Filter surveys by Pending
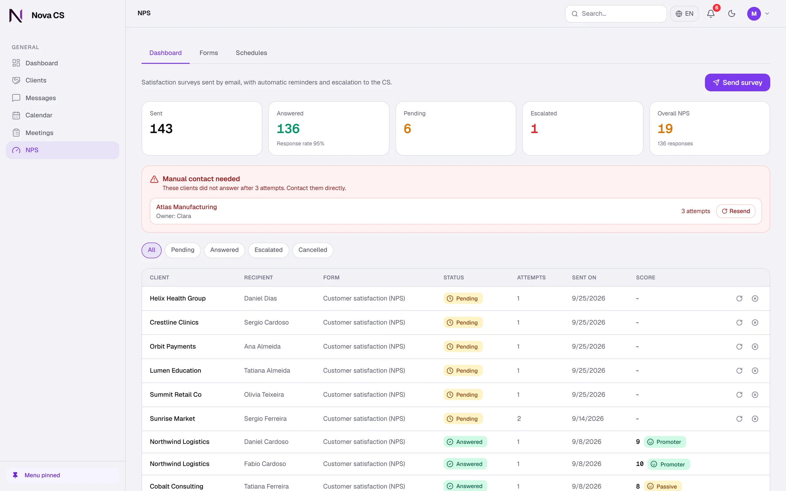Image resolution: width=786 pixels, height=491 pixels. click(182, 250)
